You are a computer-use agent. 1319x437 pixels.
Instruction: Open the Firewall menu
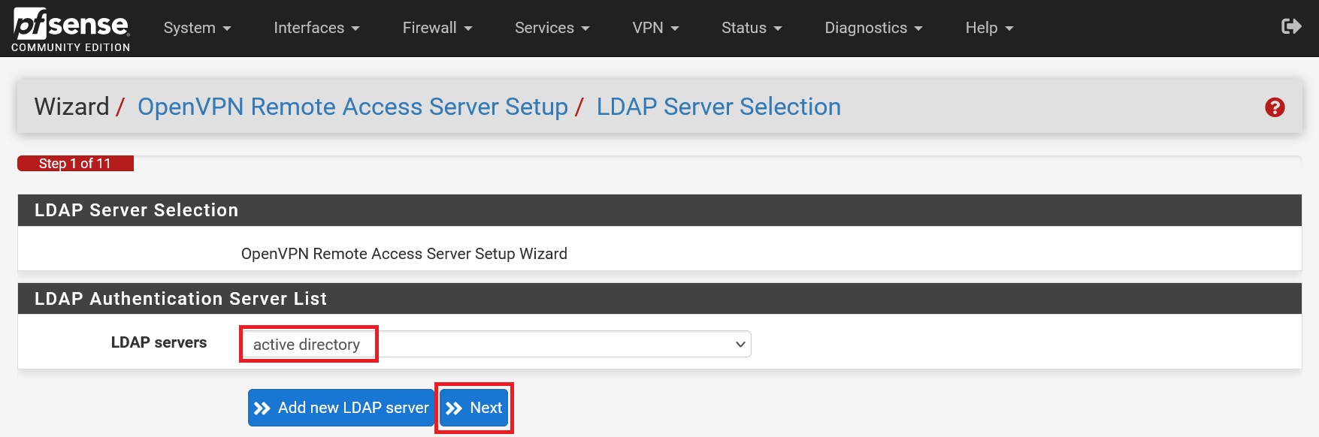tap(437, 28)
